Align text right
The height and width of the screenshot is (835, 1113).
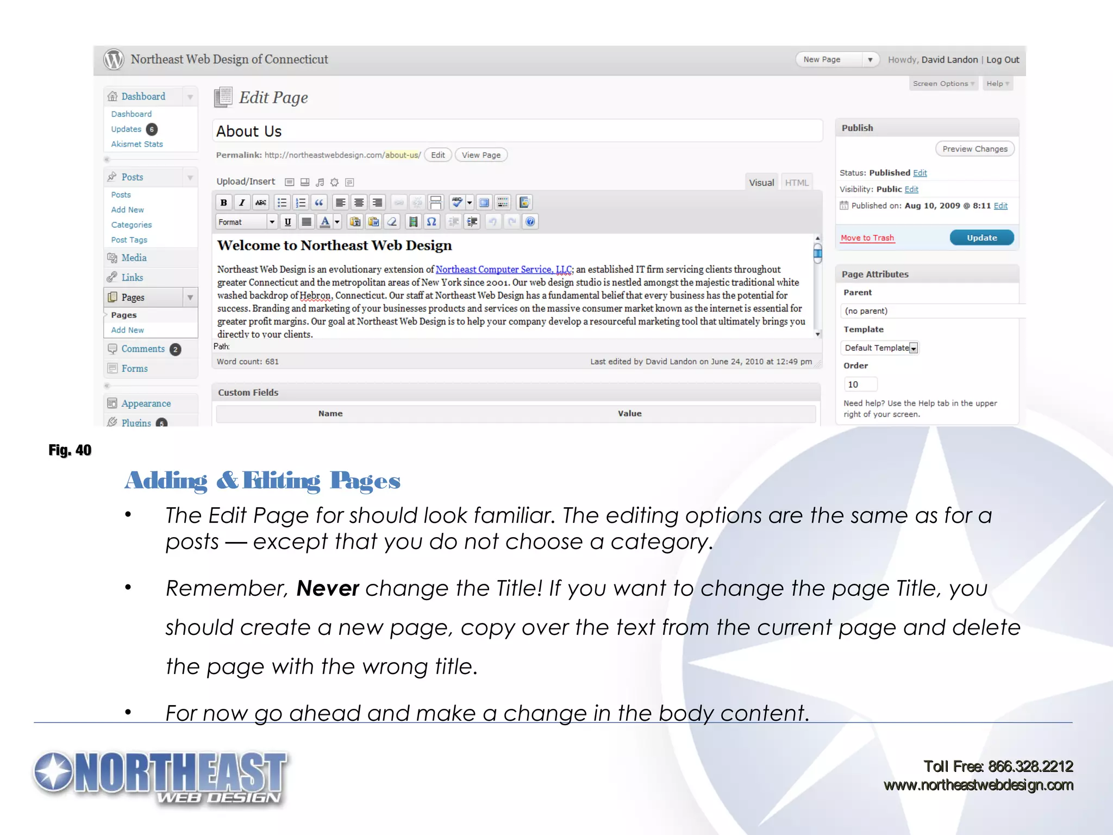coord(377,203)
